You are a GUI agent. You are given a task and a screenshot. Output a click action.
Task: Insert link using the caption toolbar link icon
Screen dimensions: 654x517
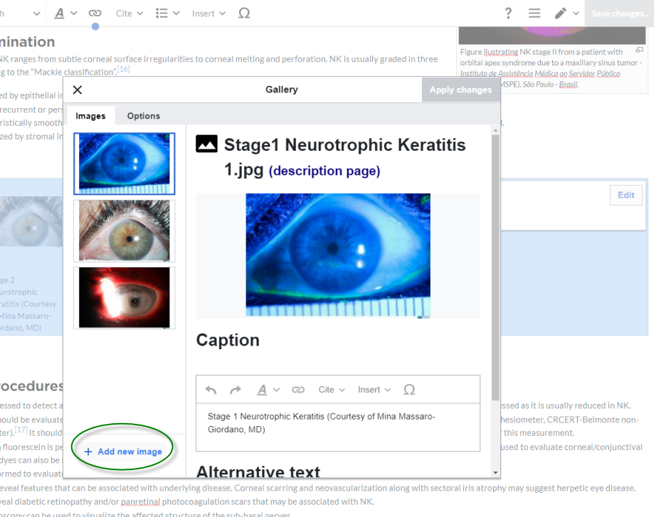298,390
